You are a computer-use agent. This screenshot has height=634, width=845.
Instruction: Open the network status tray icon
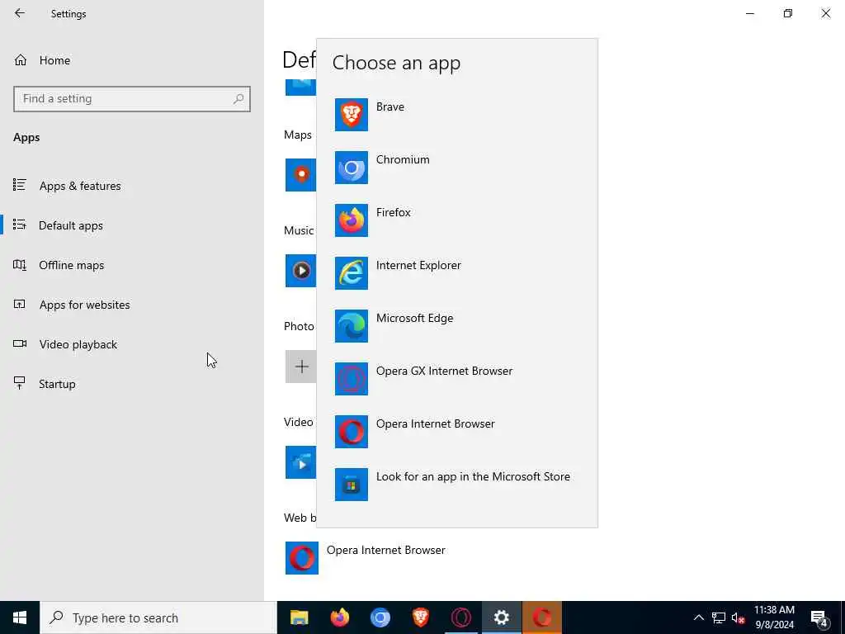(719, 617)
